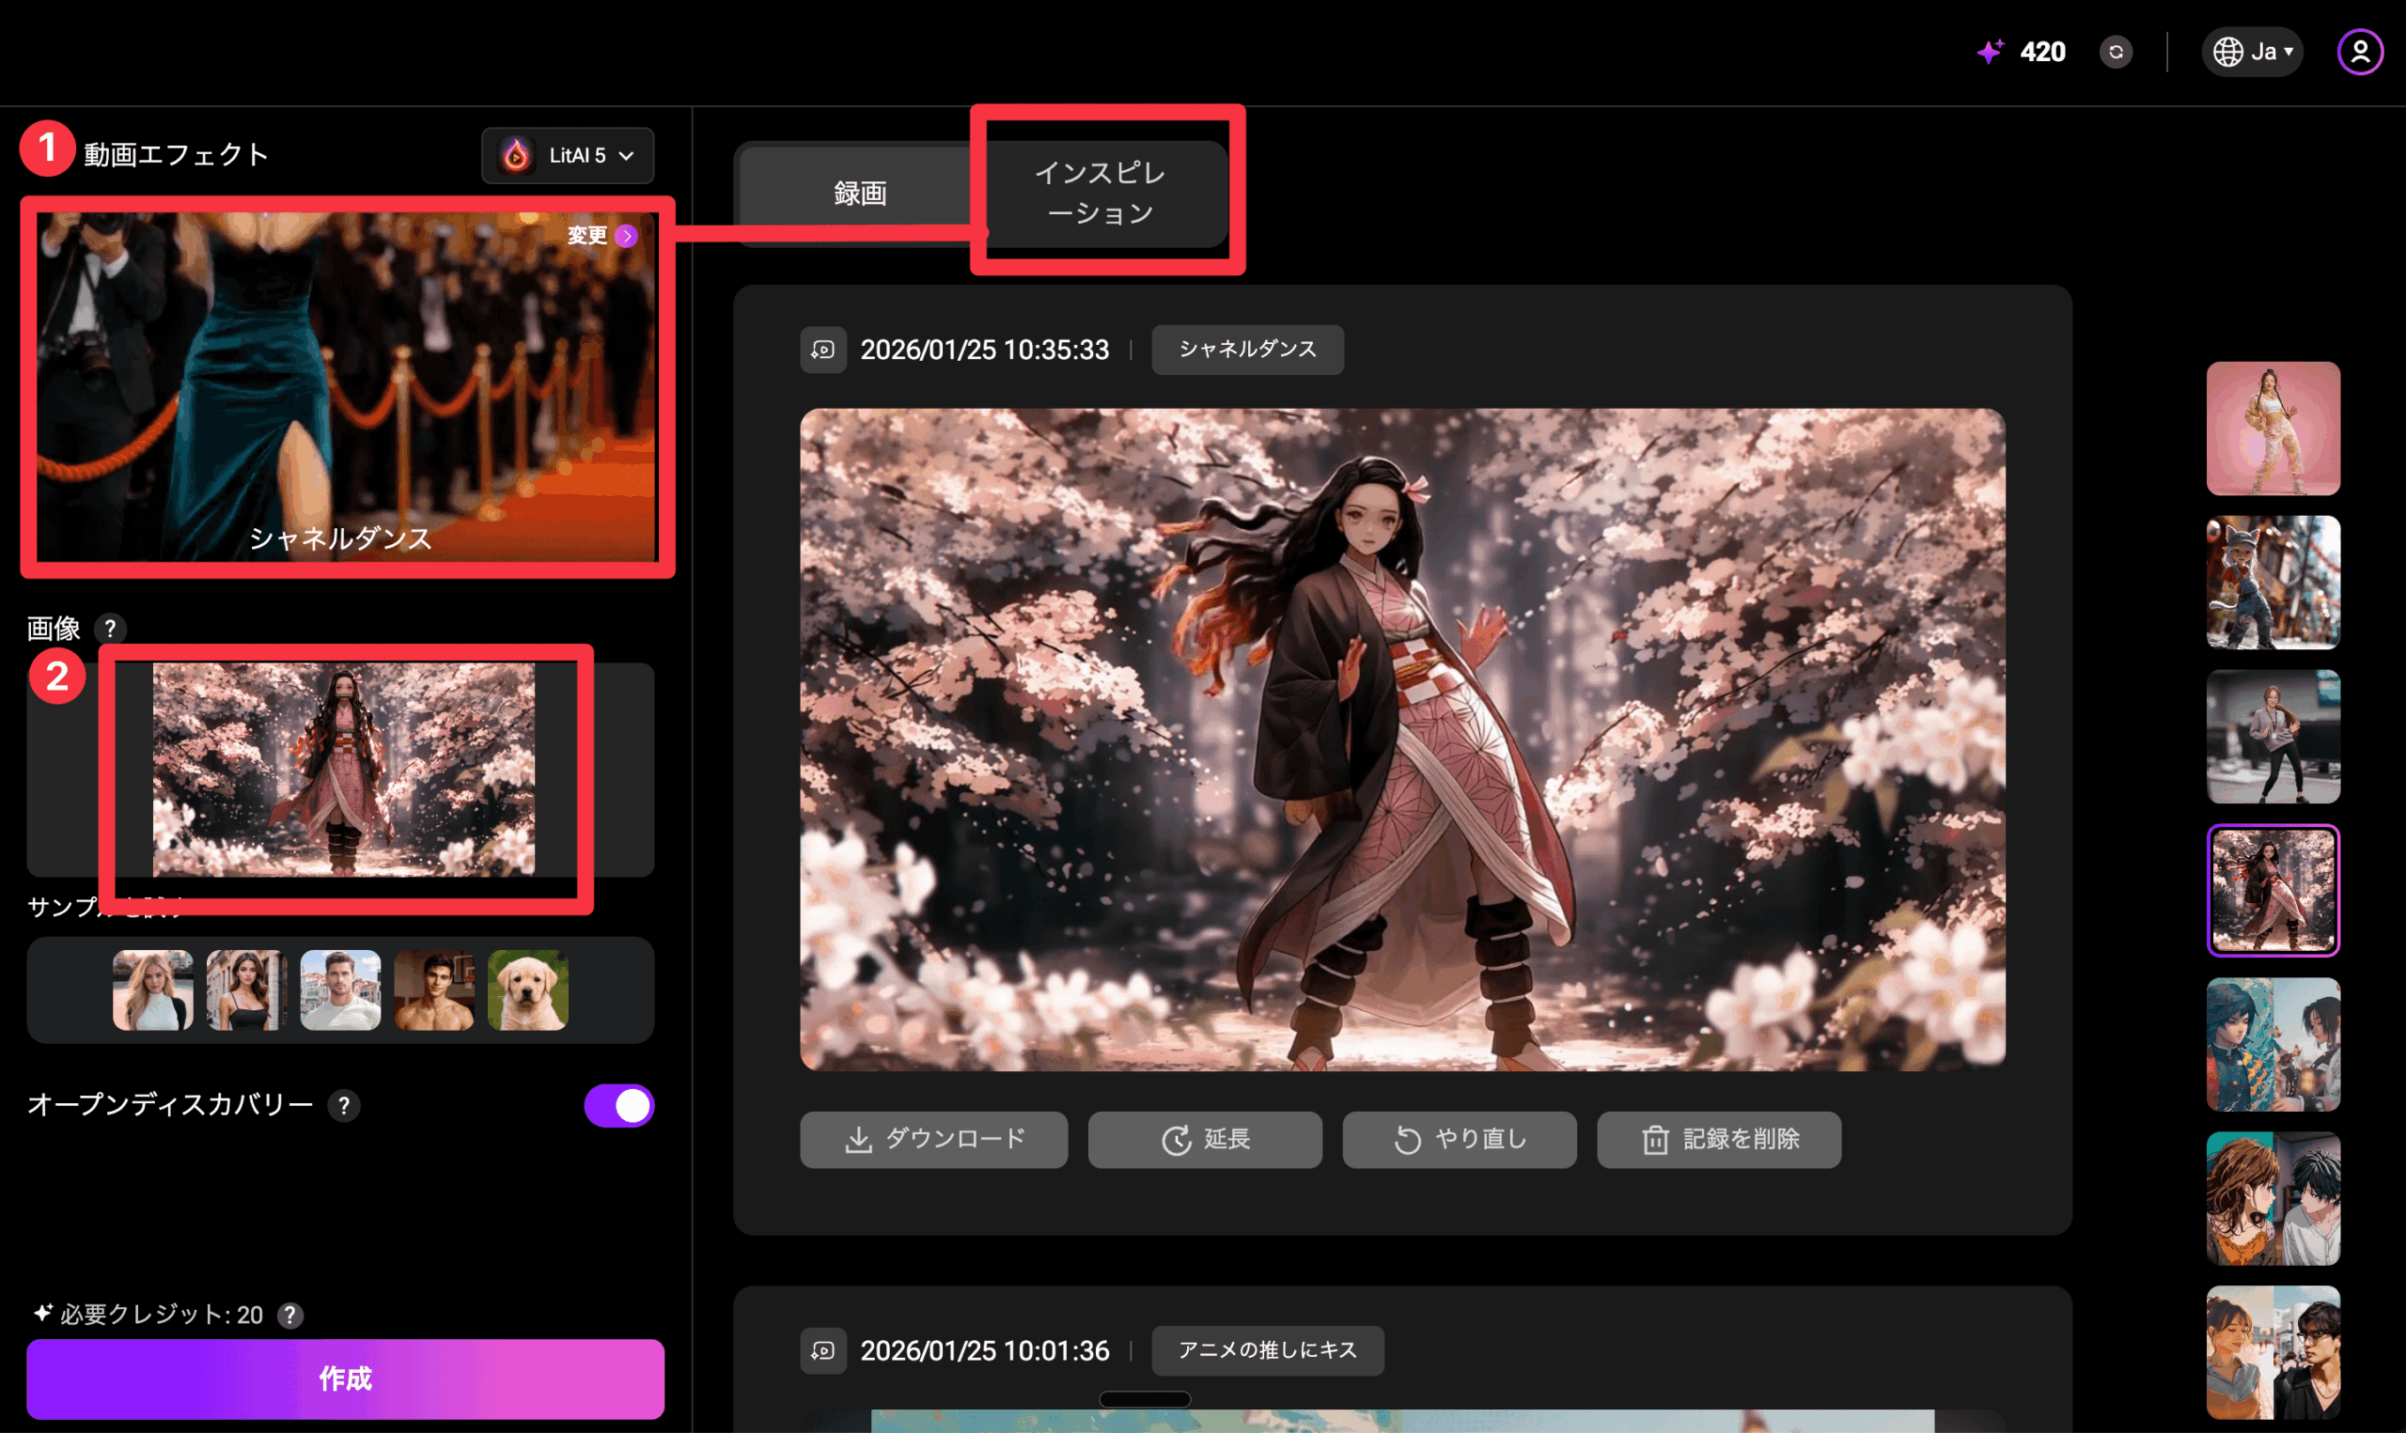Open the user profile account icon
The image size is (2406, 1433).
coord(2359,52)
